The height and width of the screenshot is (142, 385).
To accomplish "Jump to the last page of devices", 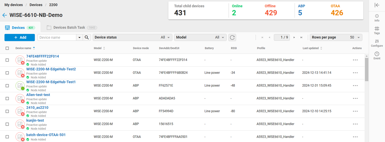I will tap(301, 37).
